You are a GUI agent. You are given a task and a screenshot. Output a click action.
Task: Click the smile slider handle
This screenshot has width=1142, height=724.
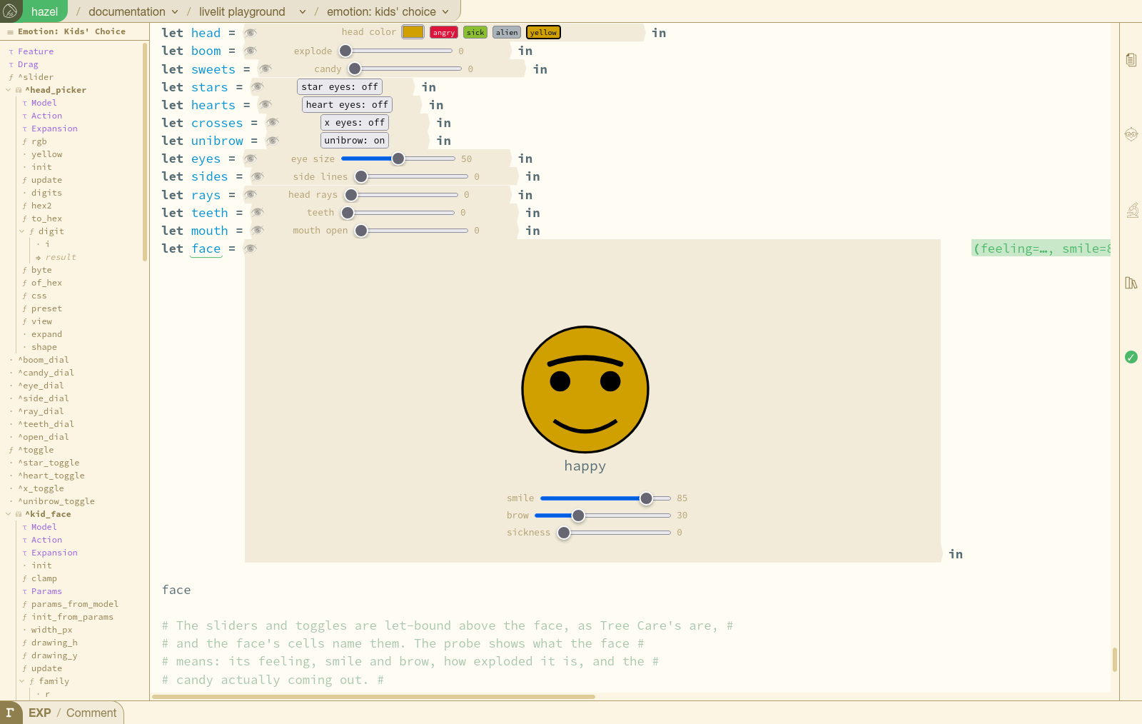point(646,498)
